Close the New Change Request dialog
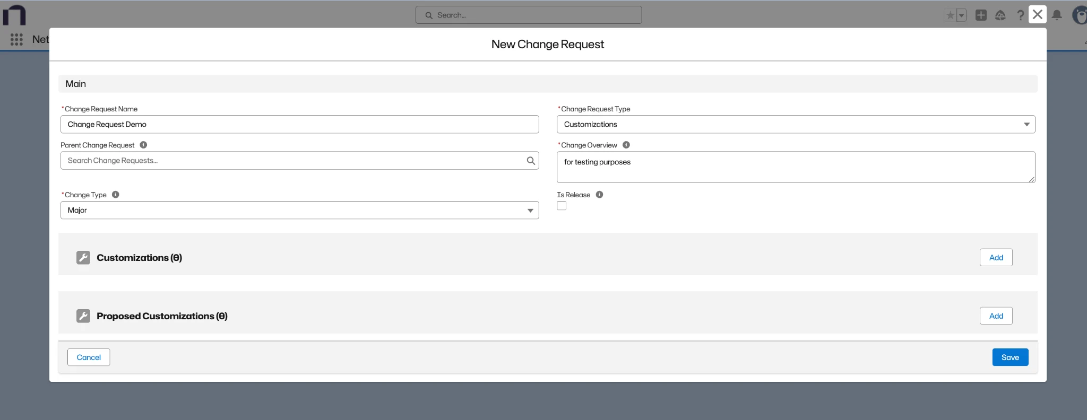Screen dimensions: 1087x420 tap(1038, 14)
